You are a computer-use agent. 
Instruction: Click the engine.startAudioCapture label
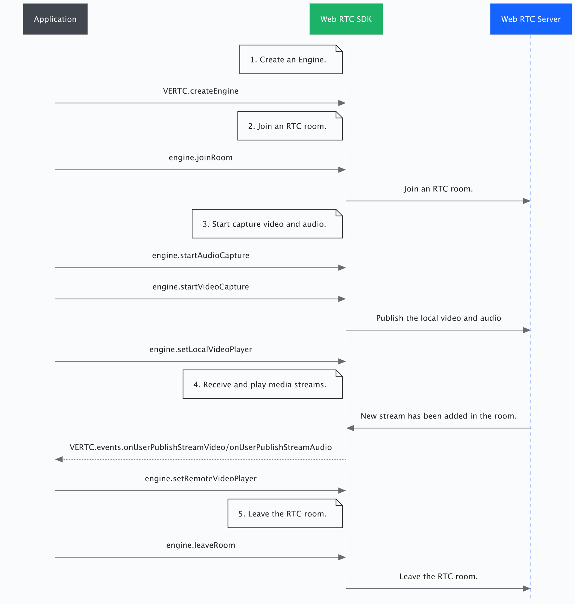(200, 255)
